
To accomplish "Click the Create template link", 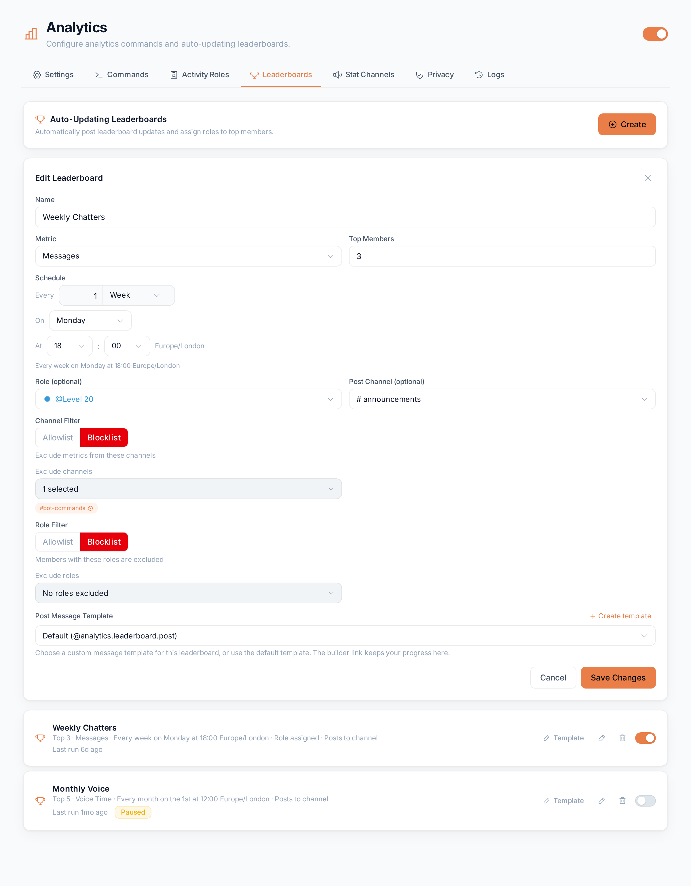I will 620,616.
